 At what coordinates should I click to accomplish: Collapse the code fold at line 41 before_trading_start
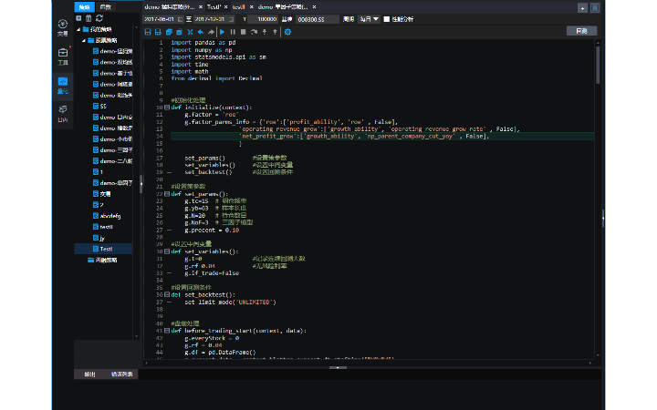(167, 331)
